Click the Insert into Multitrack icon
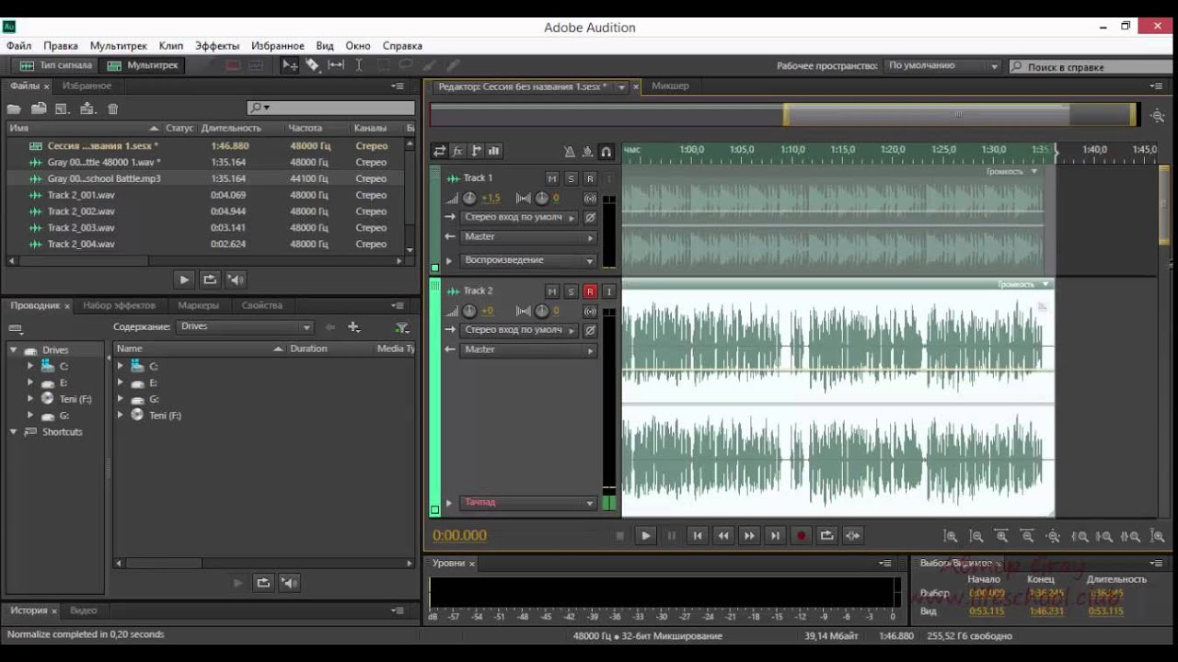Viewport: 1178px width, 662px height. (x=87, y=108)
